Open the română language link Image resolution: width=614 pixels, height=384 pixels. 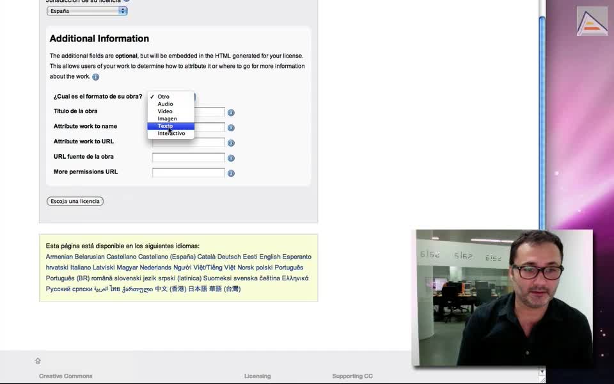(102, 278)
